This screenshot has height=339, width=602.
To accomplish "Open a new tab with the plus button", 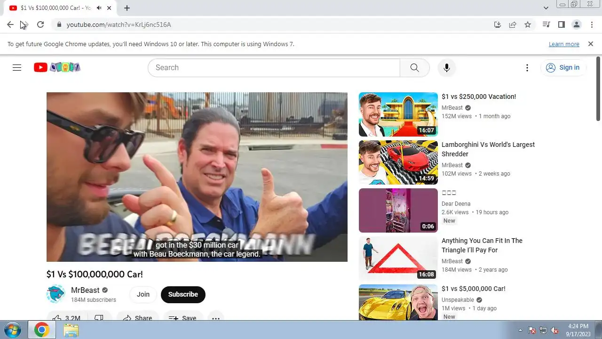I will [127, 8].
